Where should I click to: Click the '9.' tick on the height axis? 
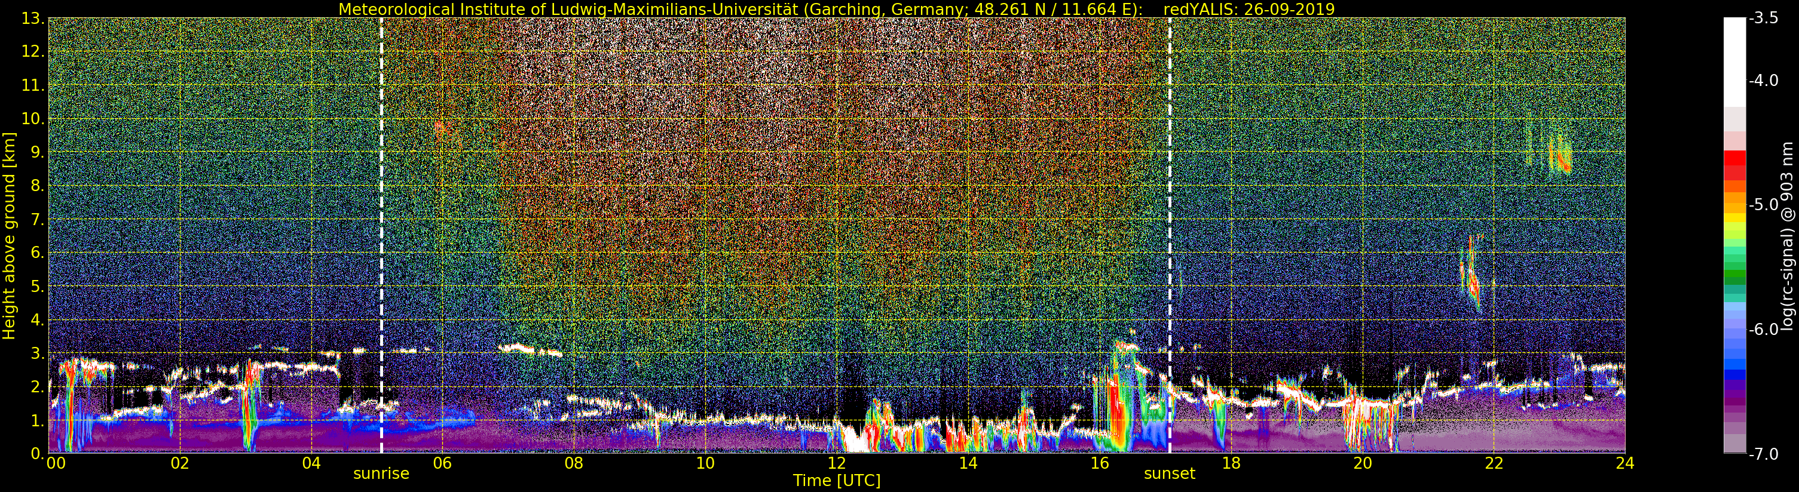(38, 153)
